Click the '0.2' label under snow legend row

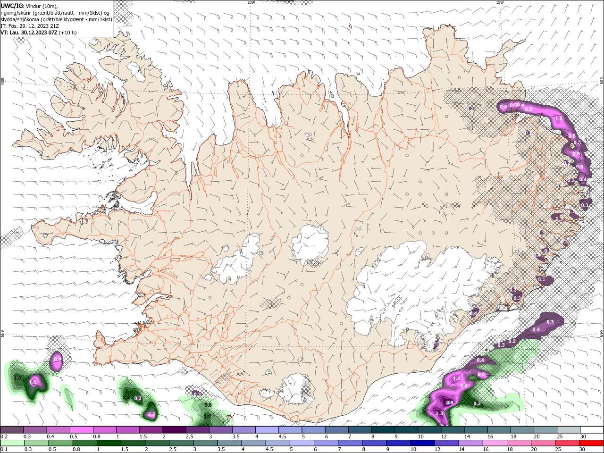coord(3,436)
